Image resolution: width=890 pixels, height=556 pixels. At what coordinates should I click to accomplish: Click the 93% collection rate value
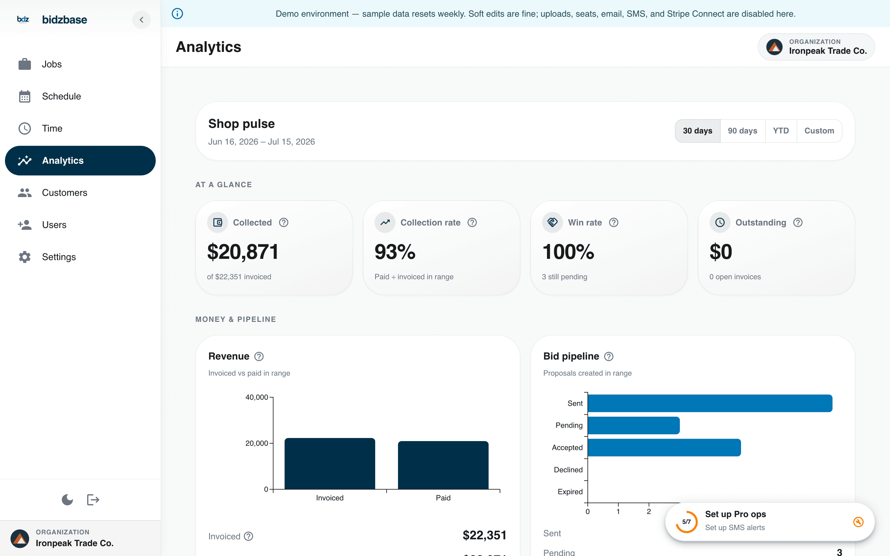pos(395,252)
